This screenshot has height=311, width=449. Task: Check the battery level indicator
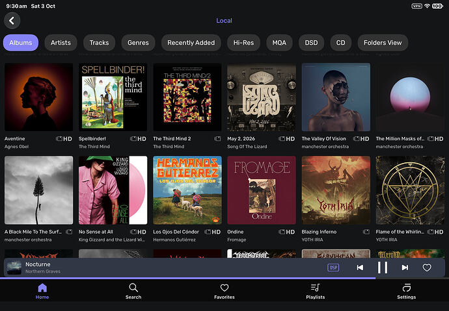pyautogui.click(x=437, y=6)
